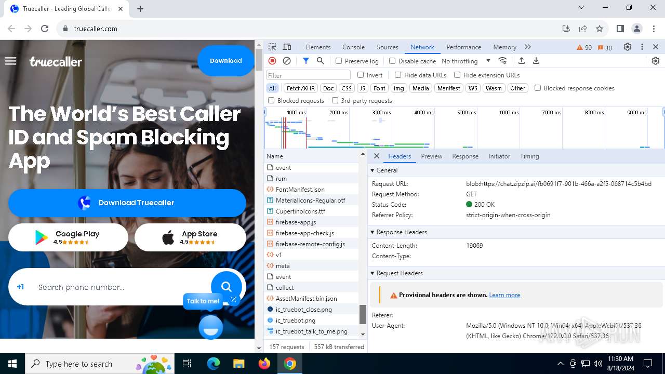Viewport: 665px width, 374px height.
Task: Share this page icon
Action: pos(583,29)
